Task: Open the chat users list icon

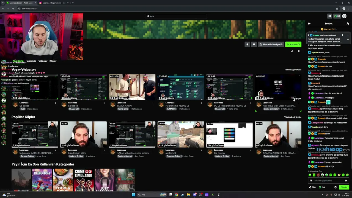Action: click(348, 24)
